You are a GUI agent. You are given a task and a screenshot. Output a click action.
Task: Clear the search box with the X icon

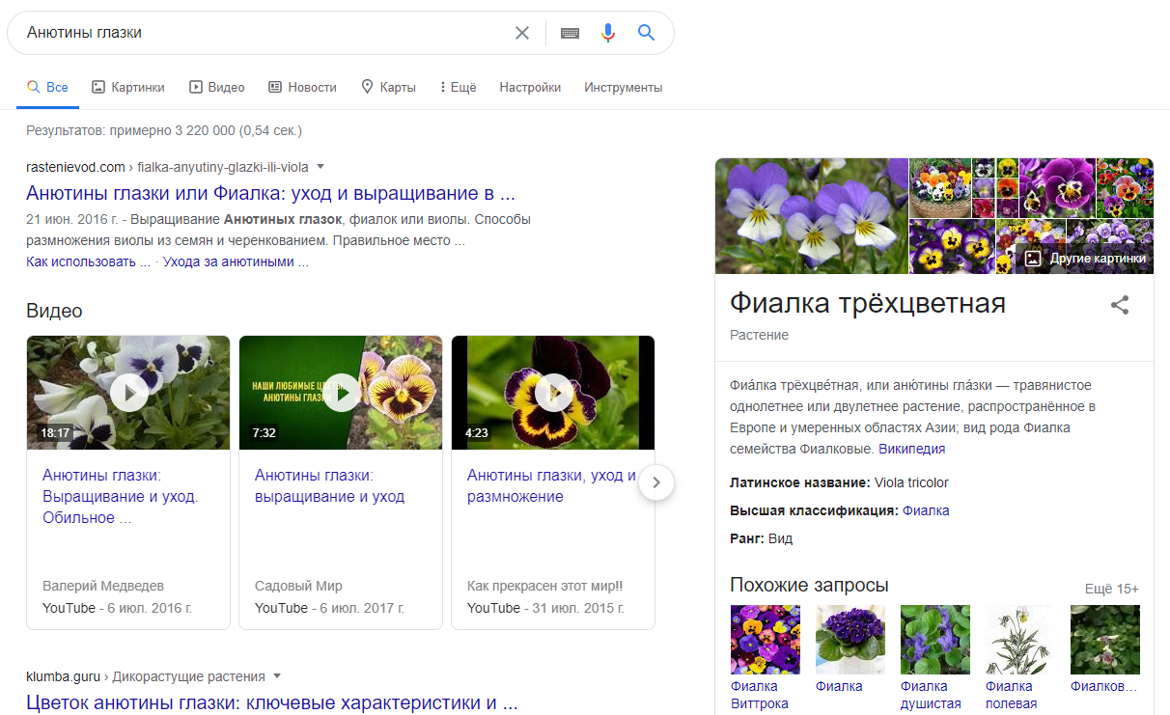pyautogui.click(x=522, y=33)
